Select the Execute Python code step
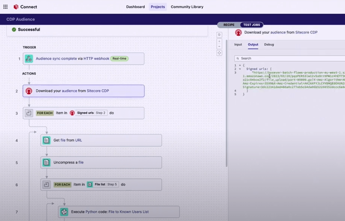The width and height of the screenshot is (345, 221). tap(119, 212)
